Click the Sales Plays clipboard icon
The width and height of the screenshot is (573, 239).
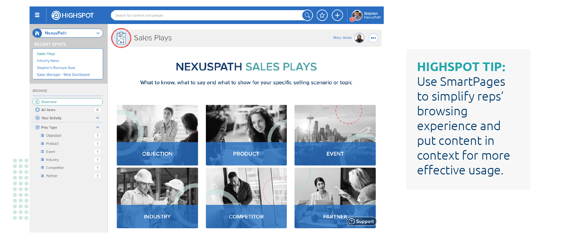121,38
